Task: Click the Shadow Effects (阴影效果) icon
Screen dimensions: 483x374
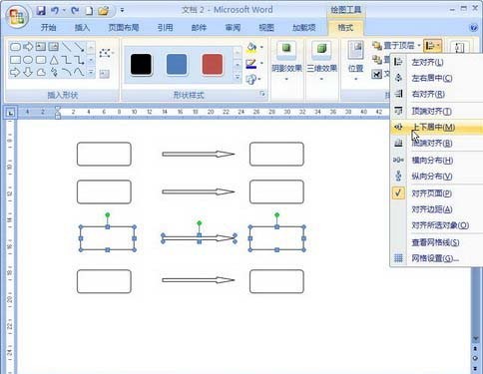Action: [x=286, y=49]
